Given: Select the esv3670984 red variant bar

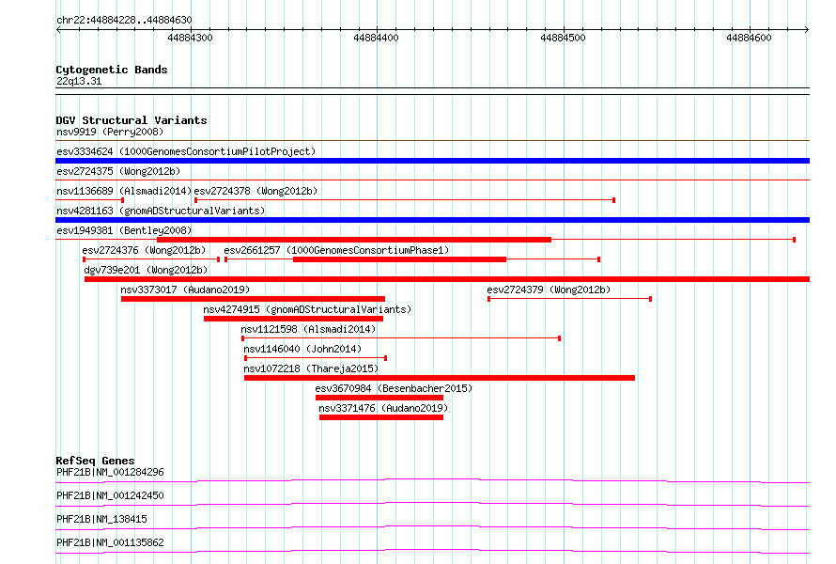Looking at the screenshot, I should coord(379,398).
